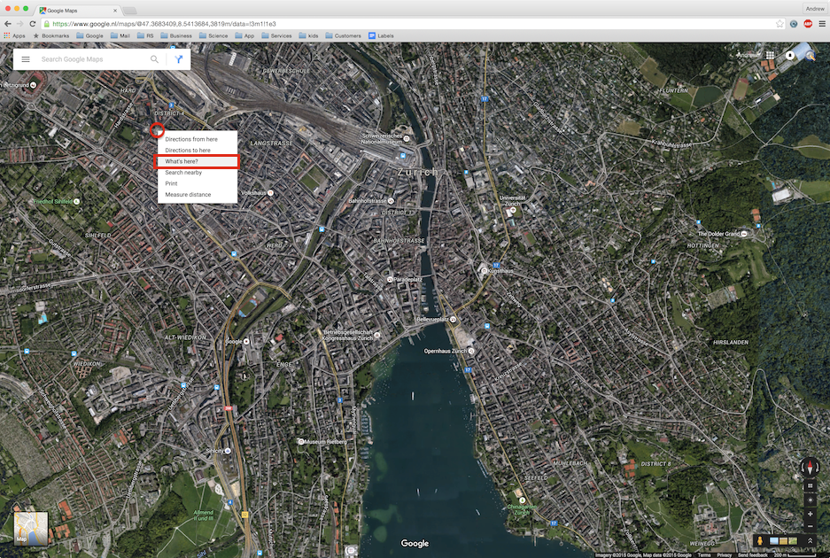Screen dimensions: 830x558
Task: Click the search magnifier icon
Action: (155, 58)
